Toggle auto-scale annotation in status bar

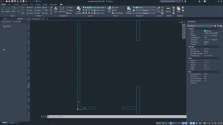click(x=194, y=123)
